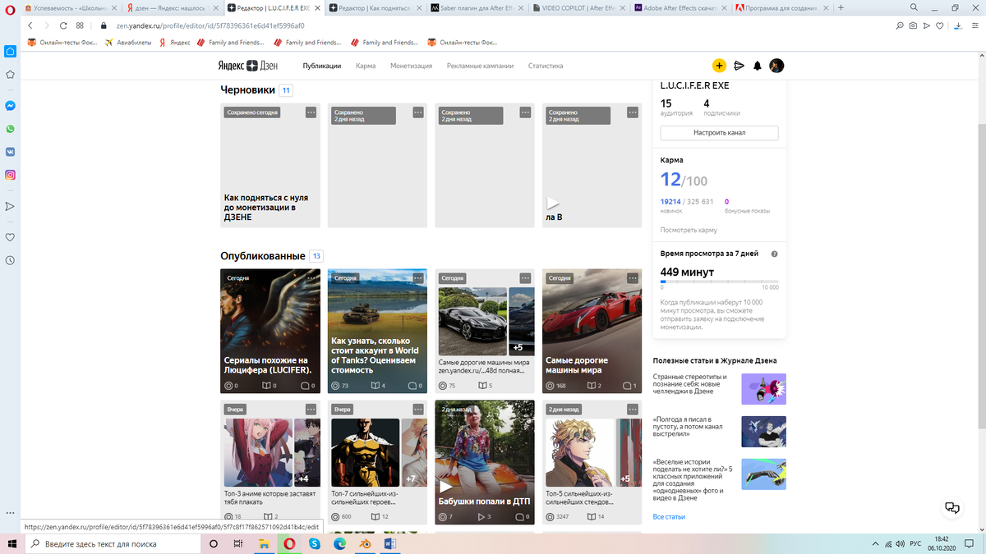The height and width of the screenshot is (554, 986).
Task: Open Opera sidebar history clock icon
Action: 10,260
